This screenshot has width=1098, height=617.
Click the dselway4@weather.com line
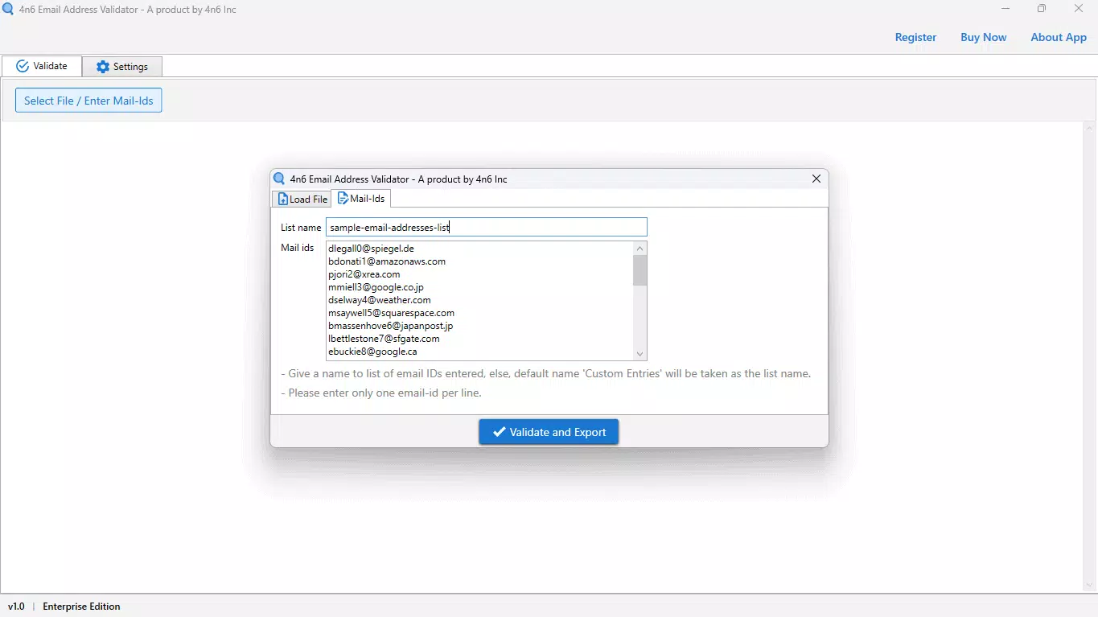[380, 300]
